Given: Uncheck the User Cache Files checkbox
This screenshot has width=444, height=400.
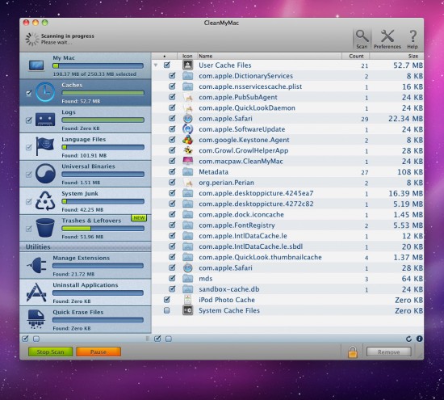Looking at the screenshot, I should [x=167, y=65].
